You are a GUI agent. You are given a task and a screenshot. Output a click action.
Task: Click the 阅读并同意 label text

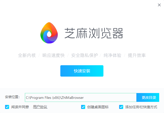tap(20, 107)
